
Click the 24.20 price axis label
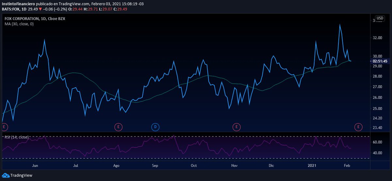pos(377,118)
